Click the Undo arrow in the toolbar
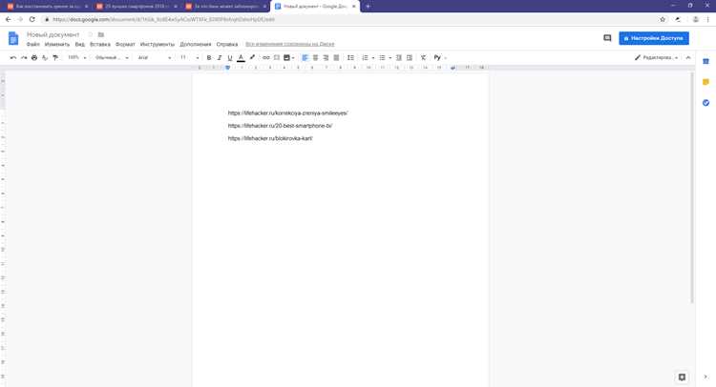 (x=12, y=58)
